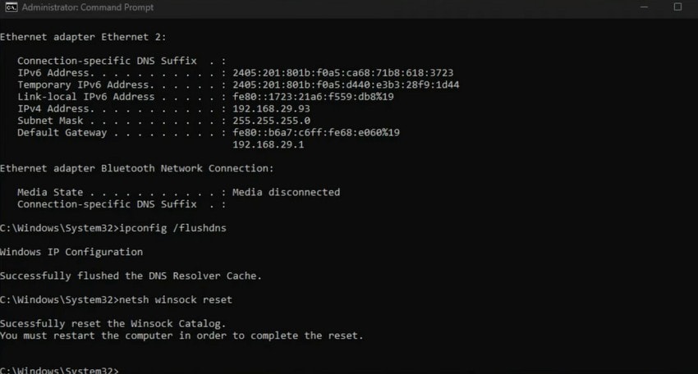Click the 'netsh winsock reset' command text
Viewport: 698px width, 374px height.
[x=178, y=299]
